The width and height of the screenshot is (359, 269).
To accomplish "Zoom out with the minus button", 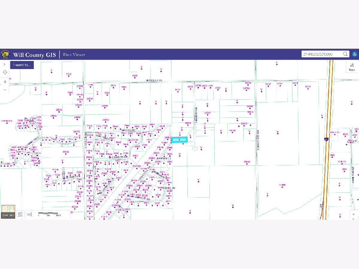I will (5, 90).
